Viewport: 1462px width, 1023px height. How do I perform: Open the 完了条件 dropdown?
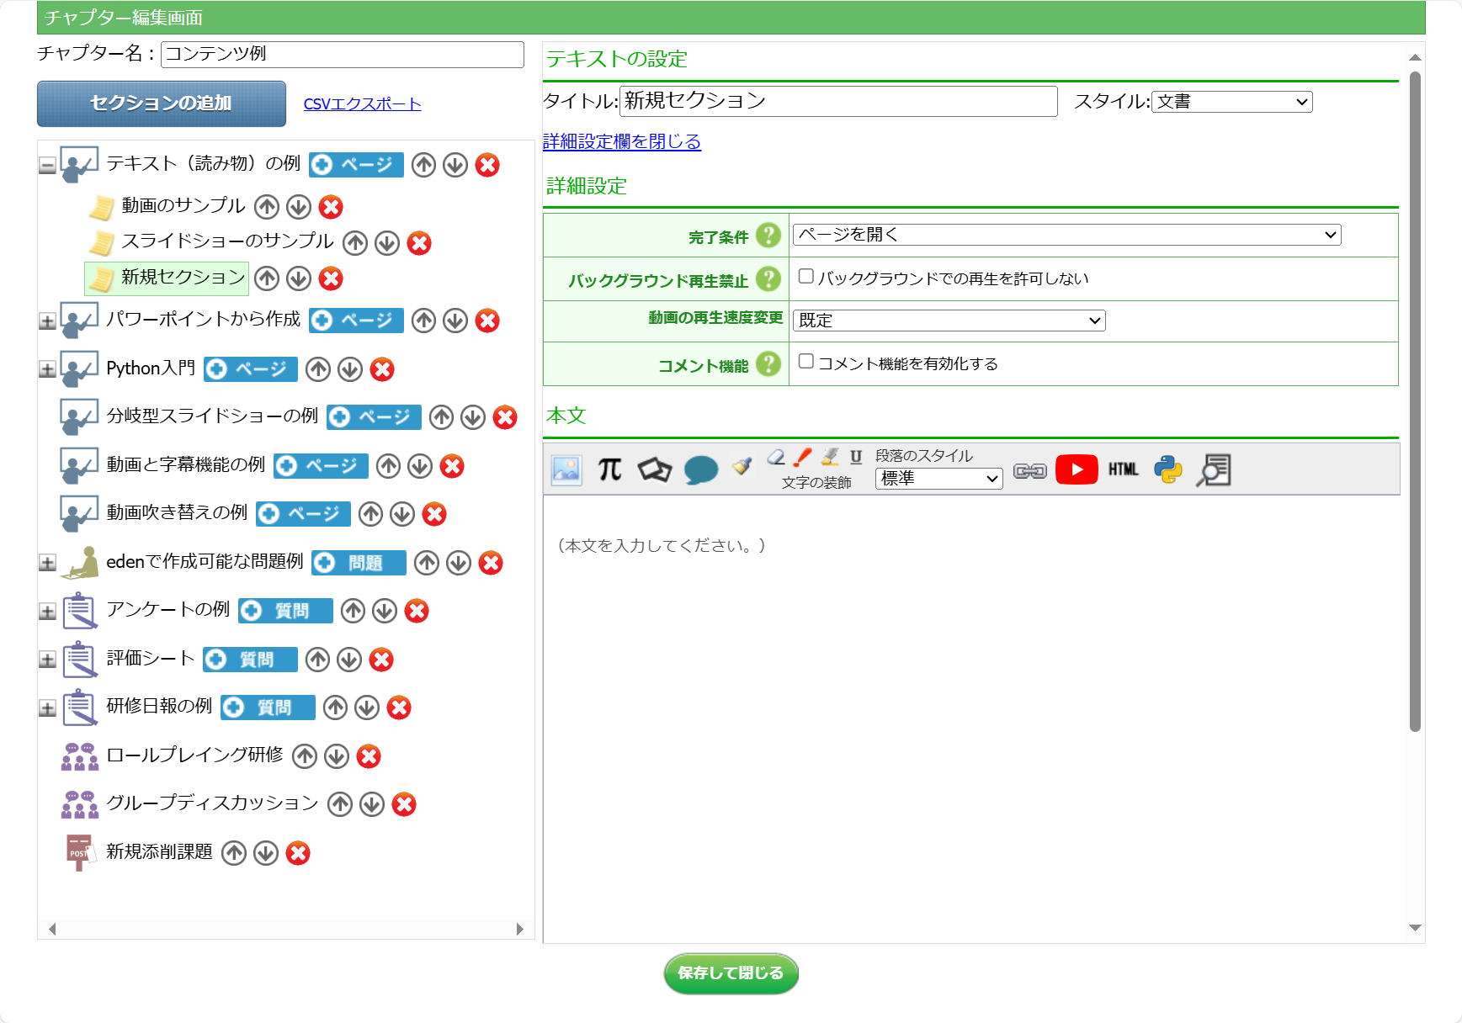tap(1066, 236)
